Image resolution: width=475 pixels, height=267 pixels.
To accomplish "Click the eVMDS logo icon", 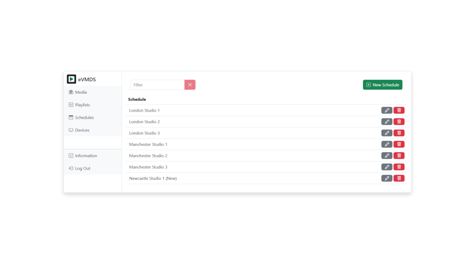I will click(71, 79).
